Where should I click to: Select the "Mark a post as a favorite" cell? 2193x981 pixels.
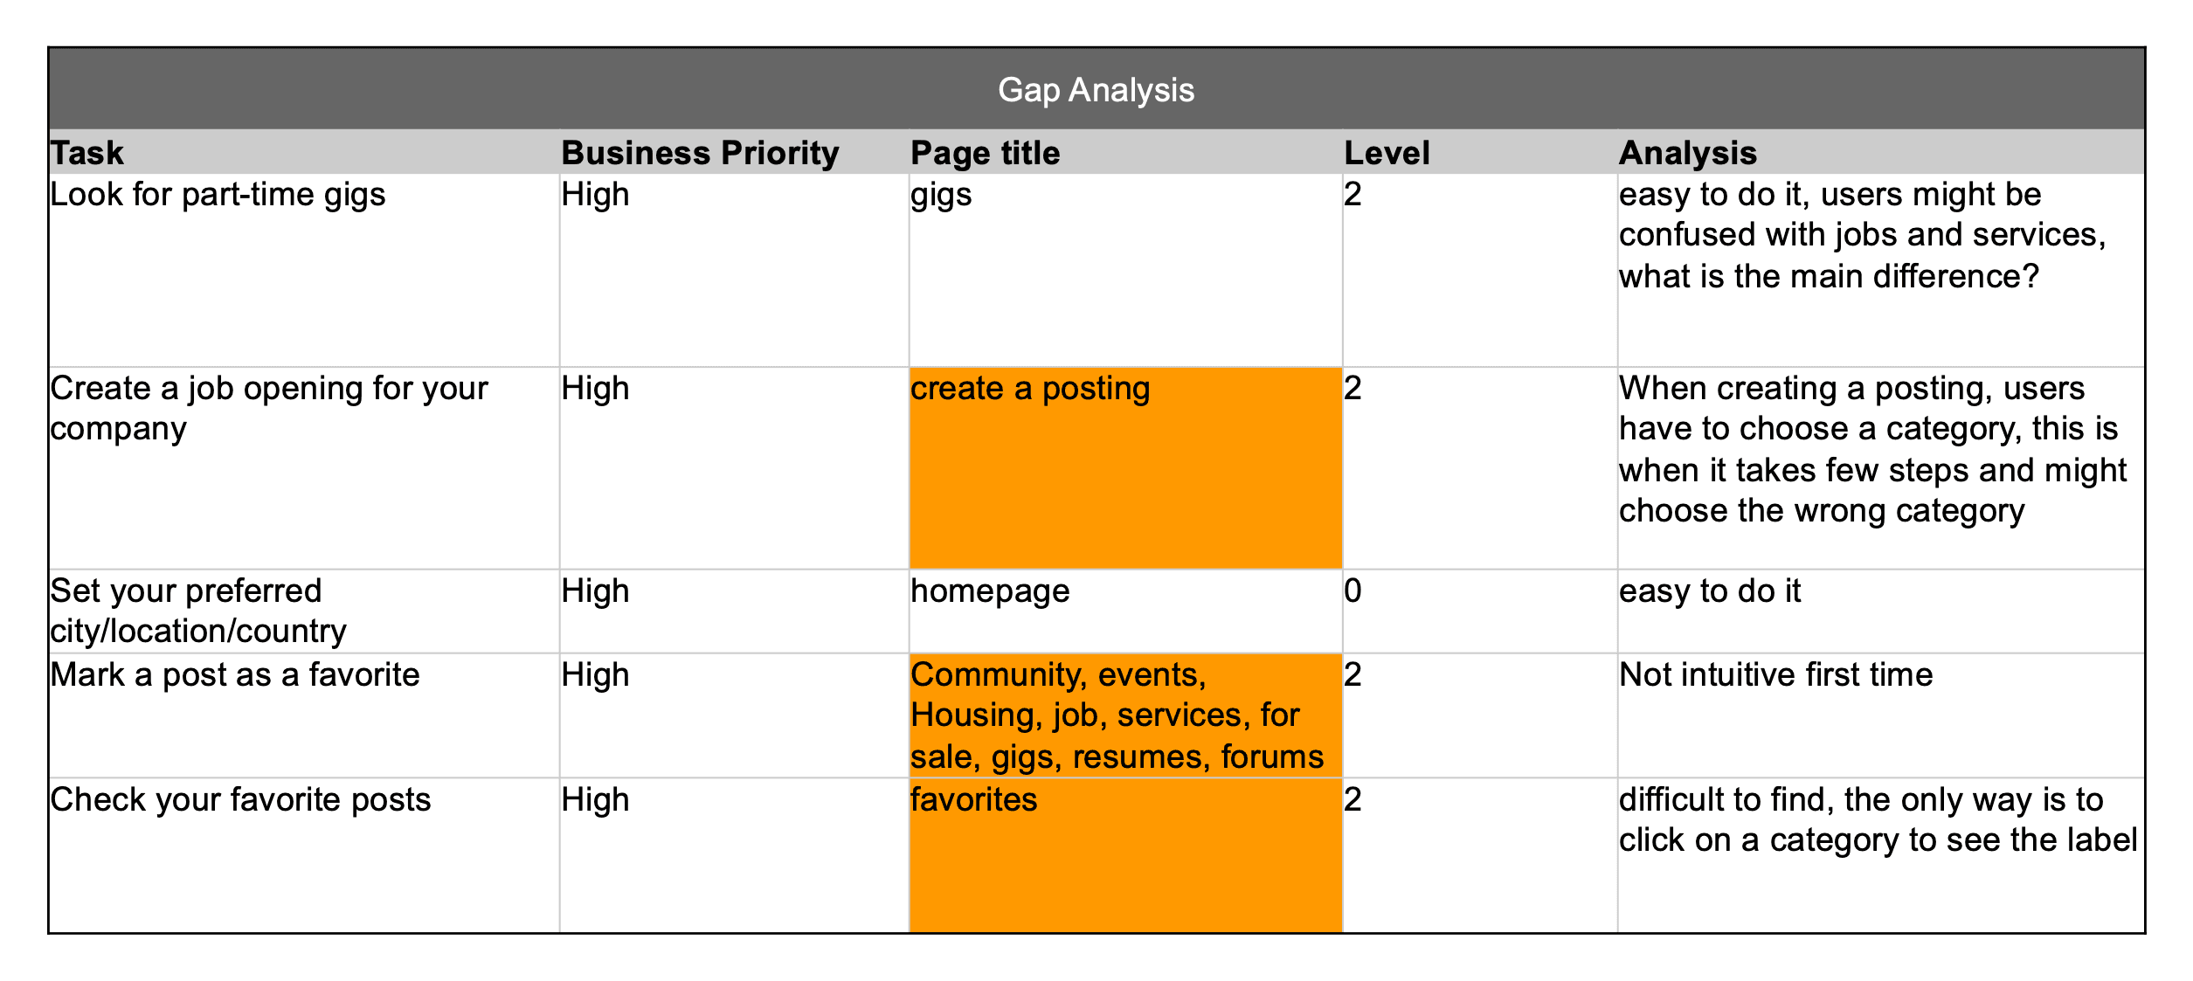click(x=235, y=675)
